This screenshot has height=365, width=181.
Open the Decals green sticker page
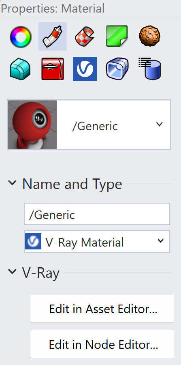tap(117, 36)
